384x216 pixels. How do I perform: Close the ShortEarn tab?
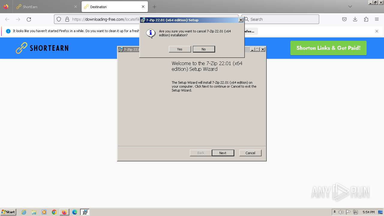click(76, 7)
